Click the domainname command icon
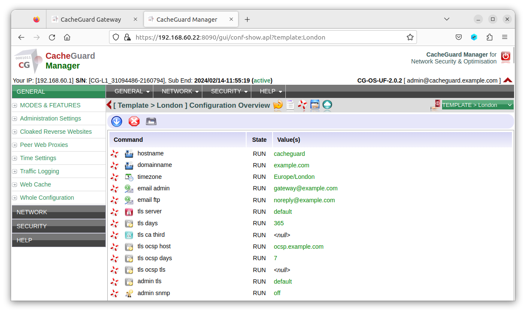Image resolution: width=526 pixels, height=313 pixels. click(x=129, y=165)
